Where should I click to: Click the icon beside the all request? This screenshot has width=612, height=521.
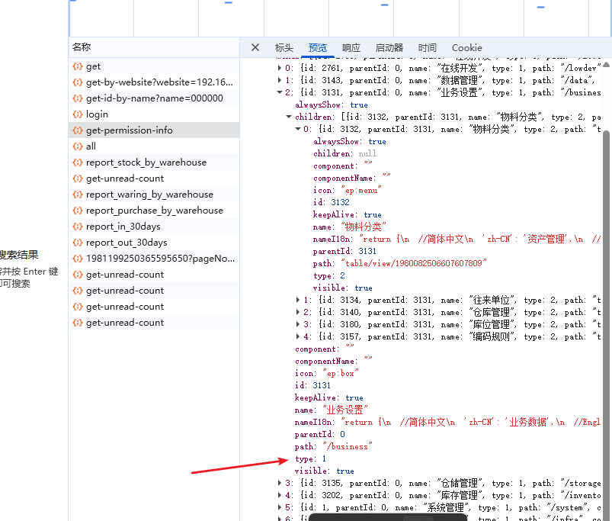[x=78, y=146]
